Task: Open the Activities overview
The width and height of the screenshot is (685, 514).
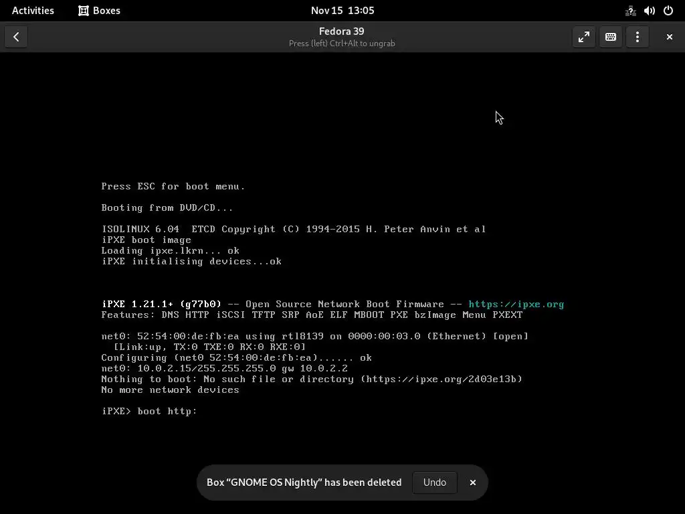Action: click(33, 11)
